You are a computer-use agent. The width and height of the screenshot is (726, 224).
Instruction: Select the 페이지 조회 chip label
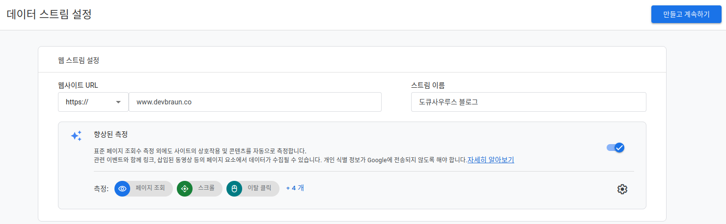150,188
